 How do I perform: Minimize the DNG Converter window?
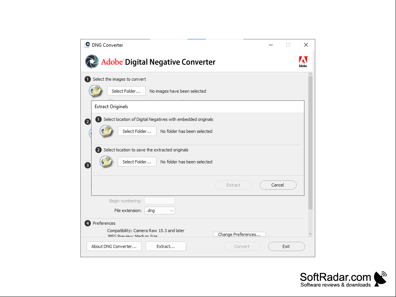pos(271,45)
